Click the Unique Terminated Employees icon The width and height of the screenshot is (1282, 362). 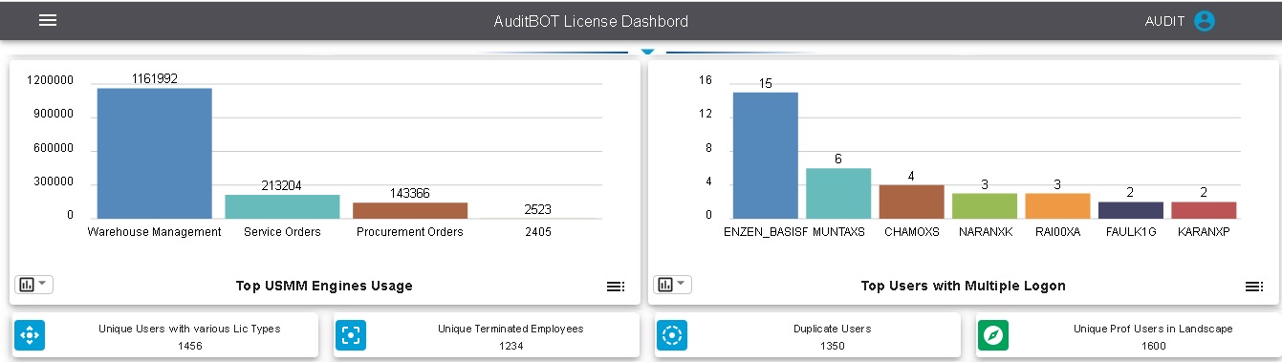[351, 335]
